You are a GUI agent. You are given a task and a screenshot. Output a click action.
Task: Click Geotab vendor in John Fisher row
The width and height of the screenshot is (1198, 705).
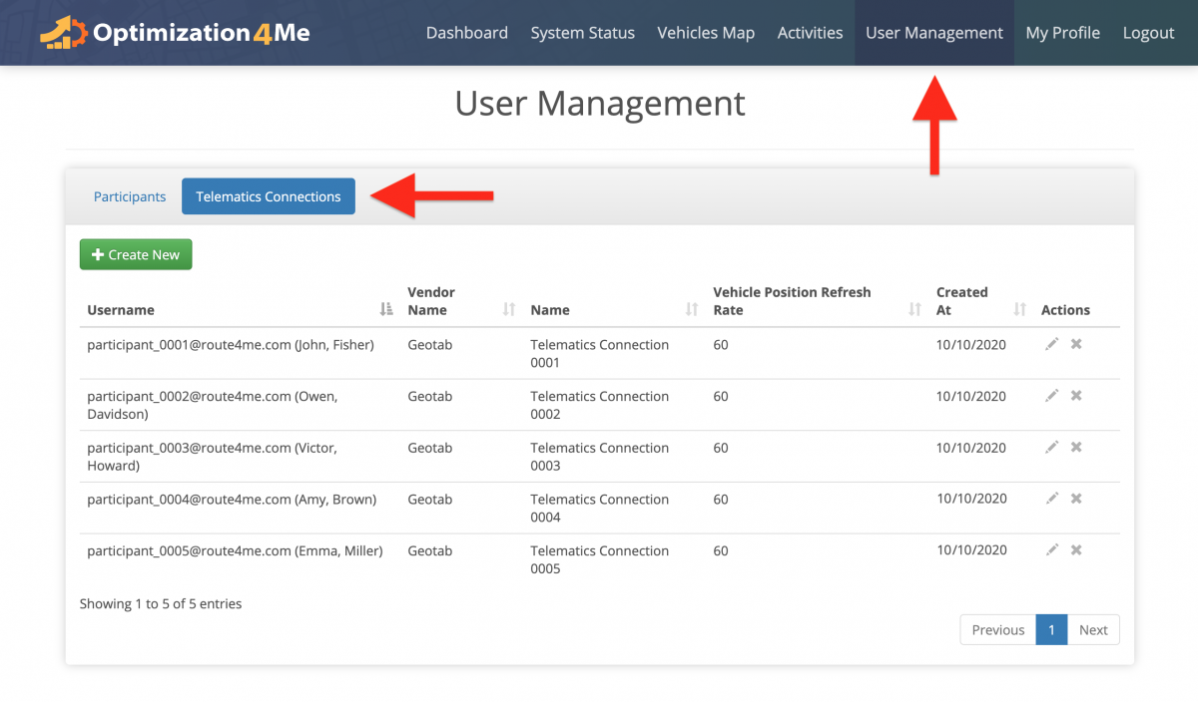430,345
